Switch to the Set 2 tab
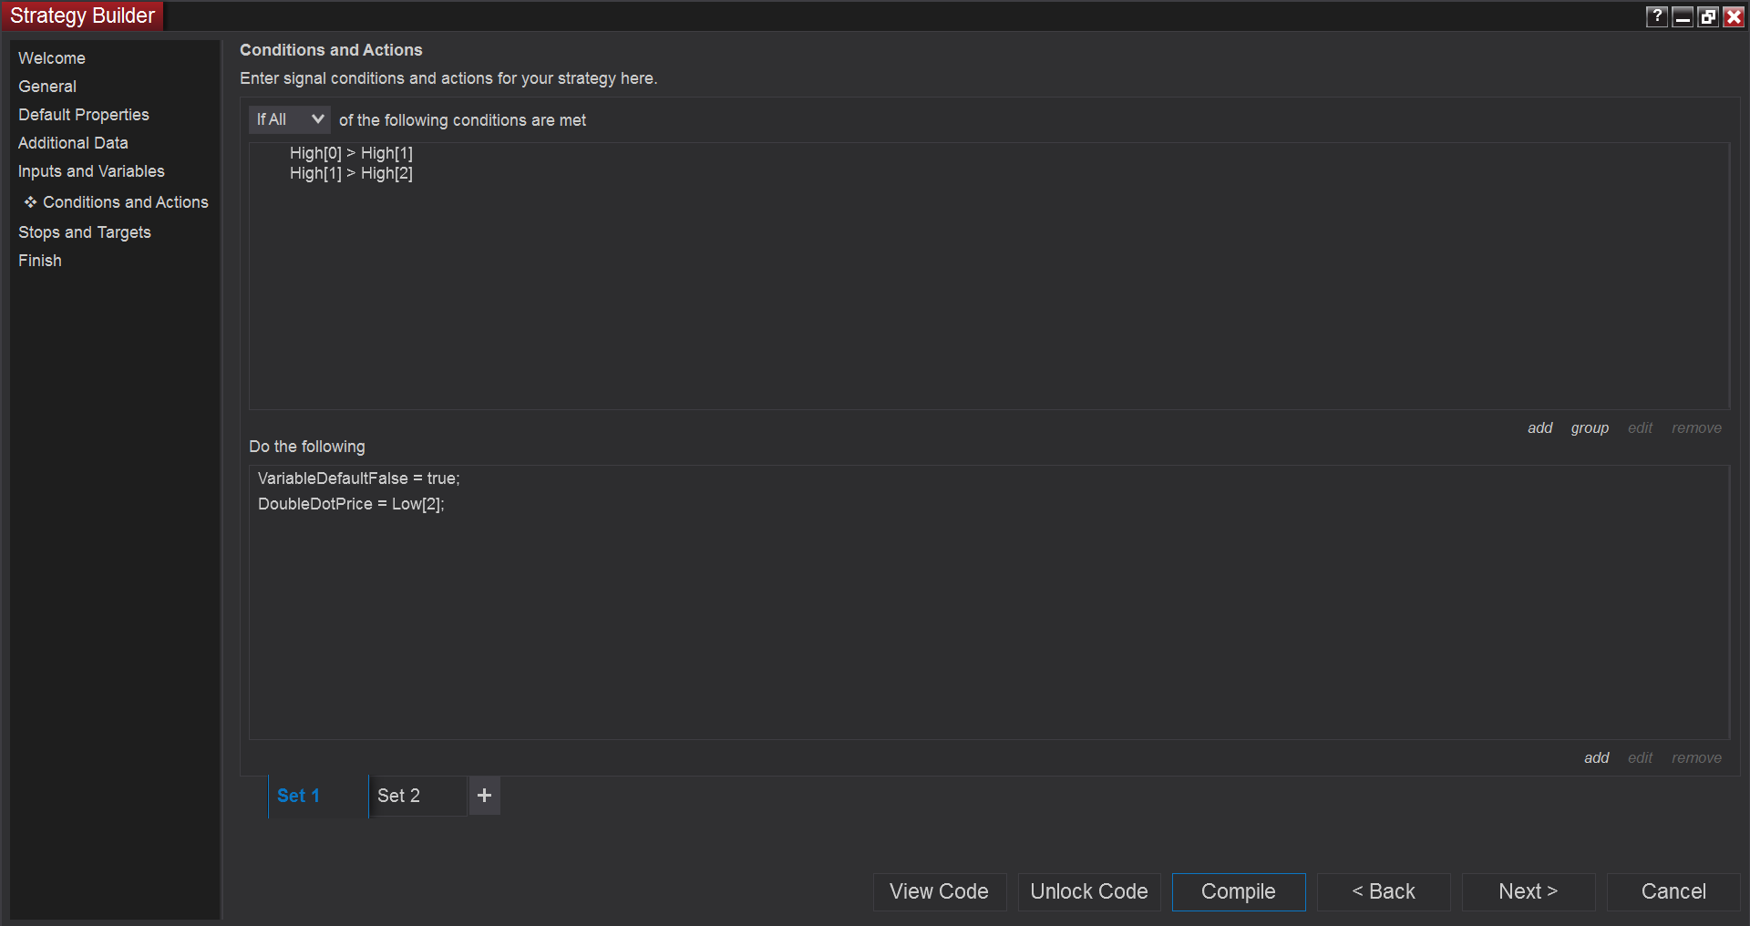Screen dimensions: 1750x926 (399, 796)
